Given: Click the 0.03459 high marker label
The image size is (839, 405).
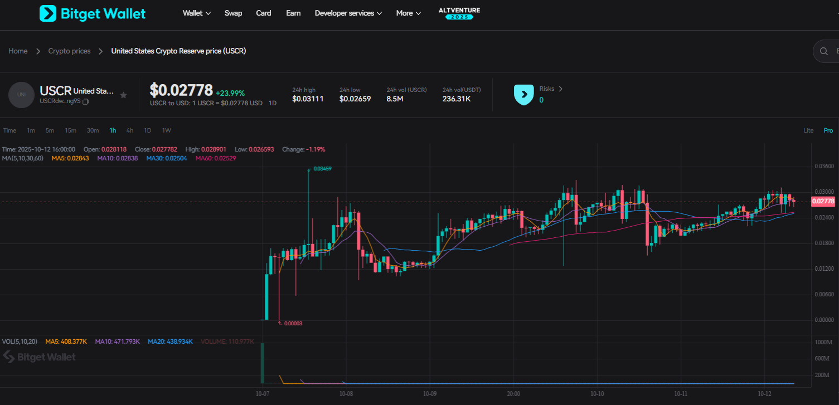Looking at the screenshot, I should tap(323, 168).
